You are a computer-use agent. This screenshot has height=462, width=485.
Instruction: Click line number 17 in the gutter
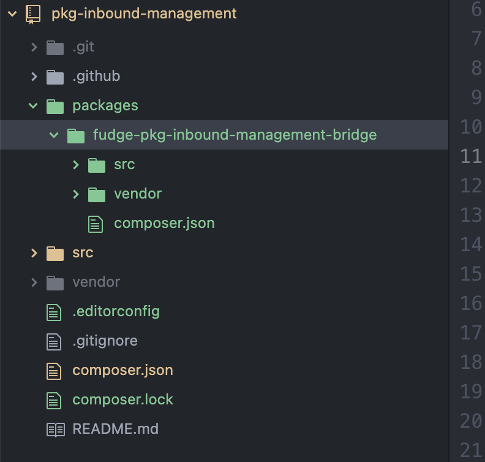(x=471, y=332)
